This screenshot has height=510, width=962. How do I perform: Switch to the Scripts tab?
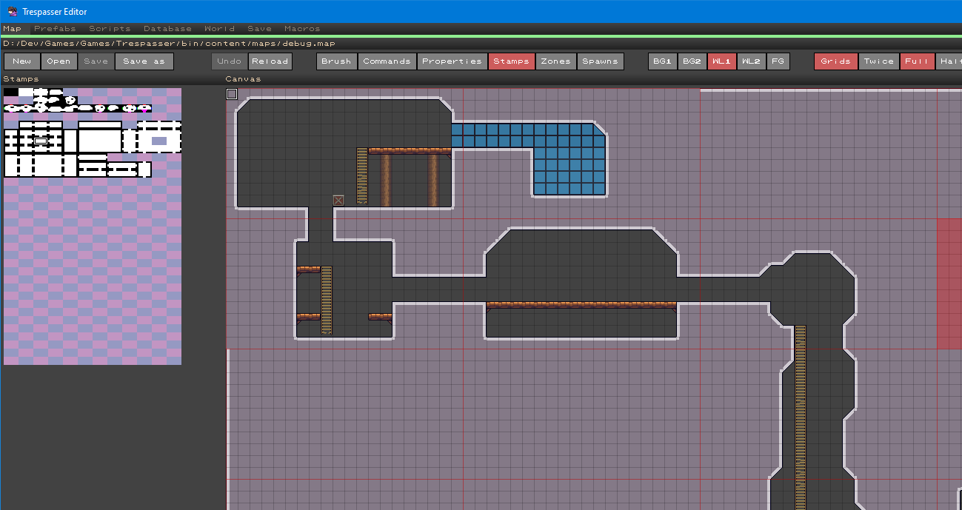point(110,29)
